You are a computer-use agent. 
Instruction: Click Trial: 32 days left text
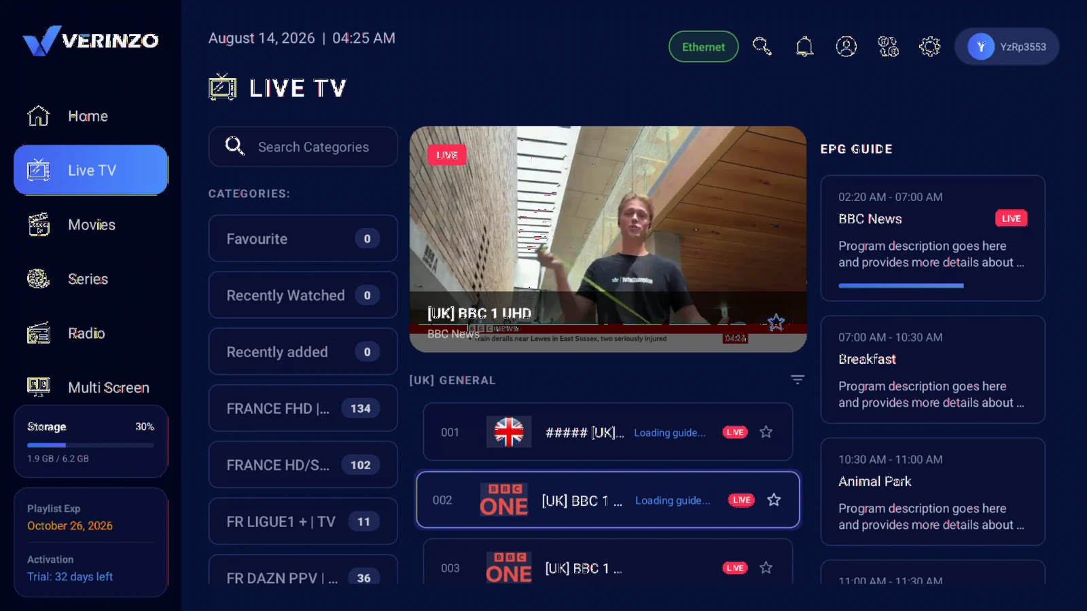[70, 576]
